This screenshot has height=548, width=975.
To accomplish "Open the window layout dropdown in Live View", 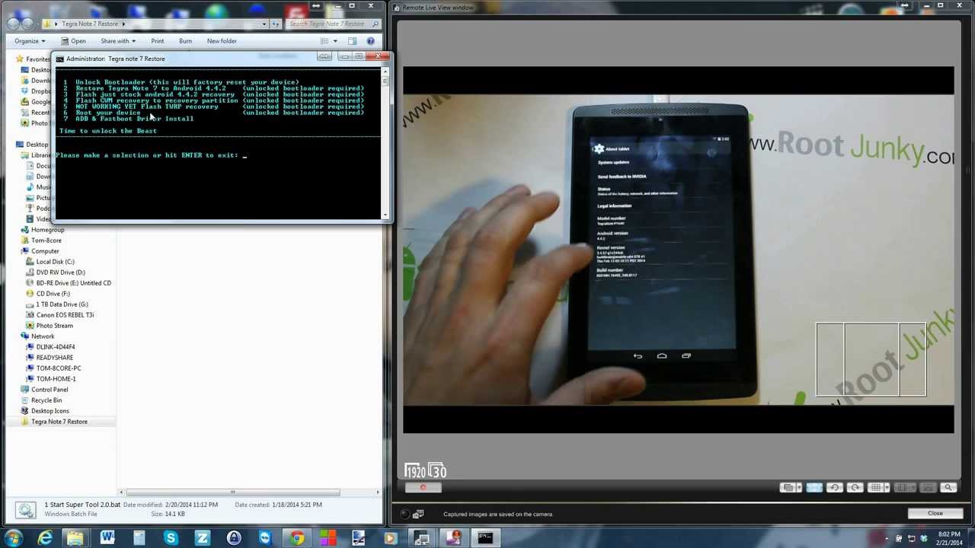I will 799,488.
